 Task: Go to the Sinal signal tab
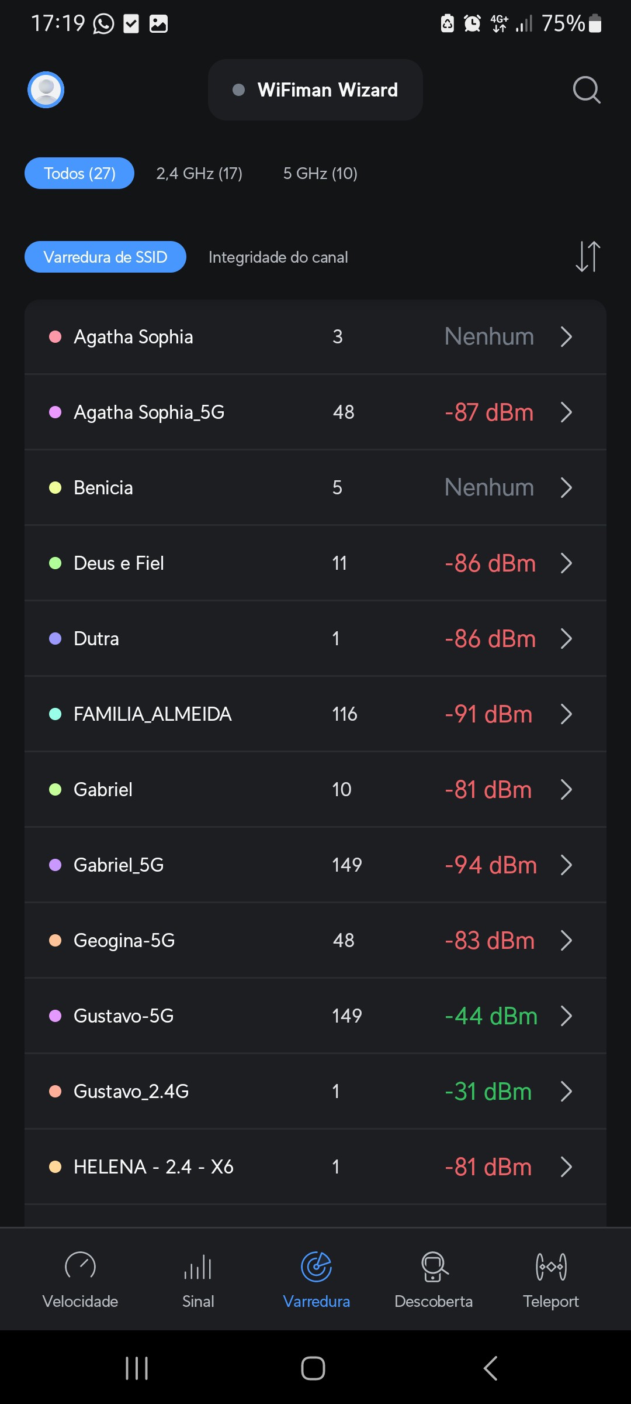[x=198, y=1279]
